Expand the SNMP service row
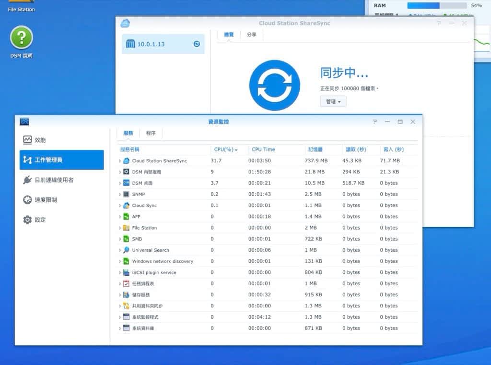This screenshot has height=365, width=491. click(x=120, y=195)
